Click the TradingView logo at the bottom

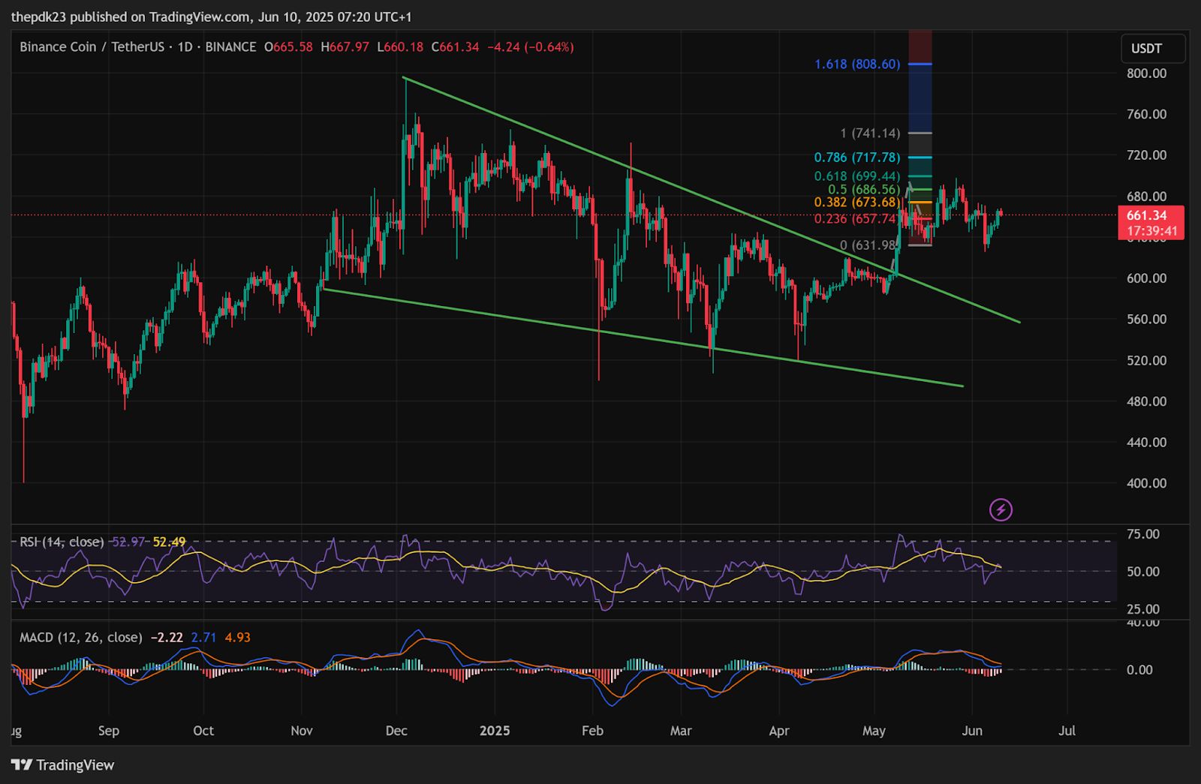point(63,765)
